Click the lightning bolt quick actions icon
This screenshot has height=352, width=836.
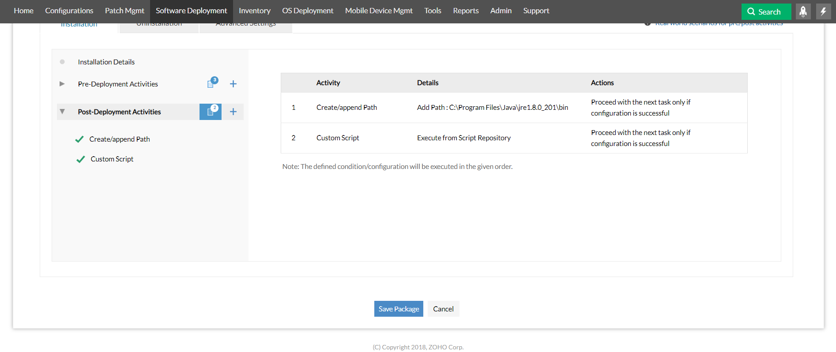tap(823, 11)
